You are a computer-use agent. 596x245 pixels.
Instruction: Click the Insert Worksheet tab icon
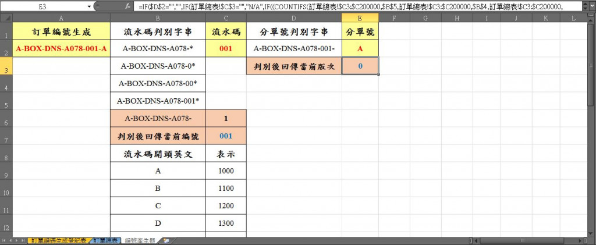tap(166, 241)
